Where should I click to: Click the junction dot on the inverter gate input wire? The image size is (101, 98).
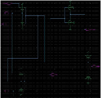click(x=65, y=18)
